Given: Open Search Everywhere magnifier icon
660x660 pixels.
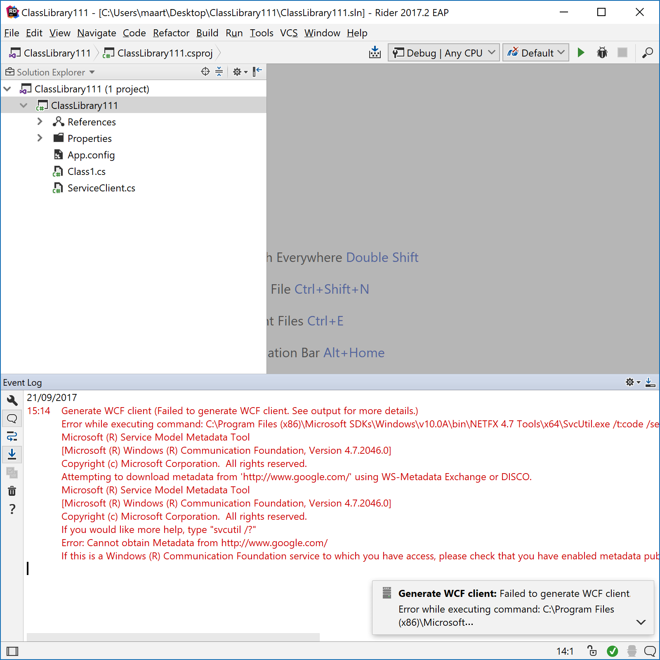Looking at the screenshot, I should click(x=647, y=53).
